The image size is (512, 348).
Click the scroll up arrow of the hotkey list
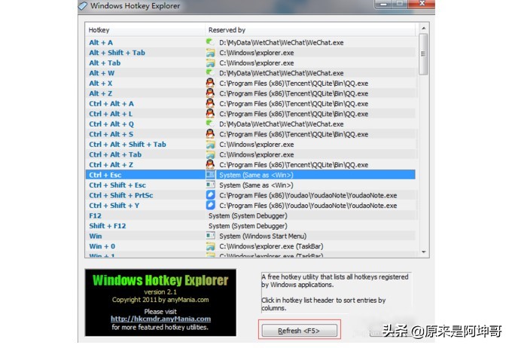423,28
